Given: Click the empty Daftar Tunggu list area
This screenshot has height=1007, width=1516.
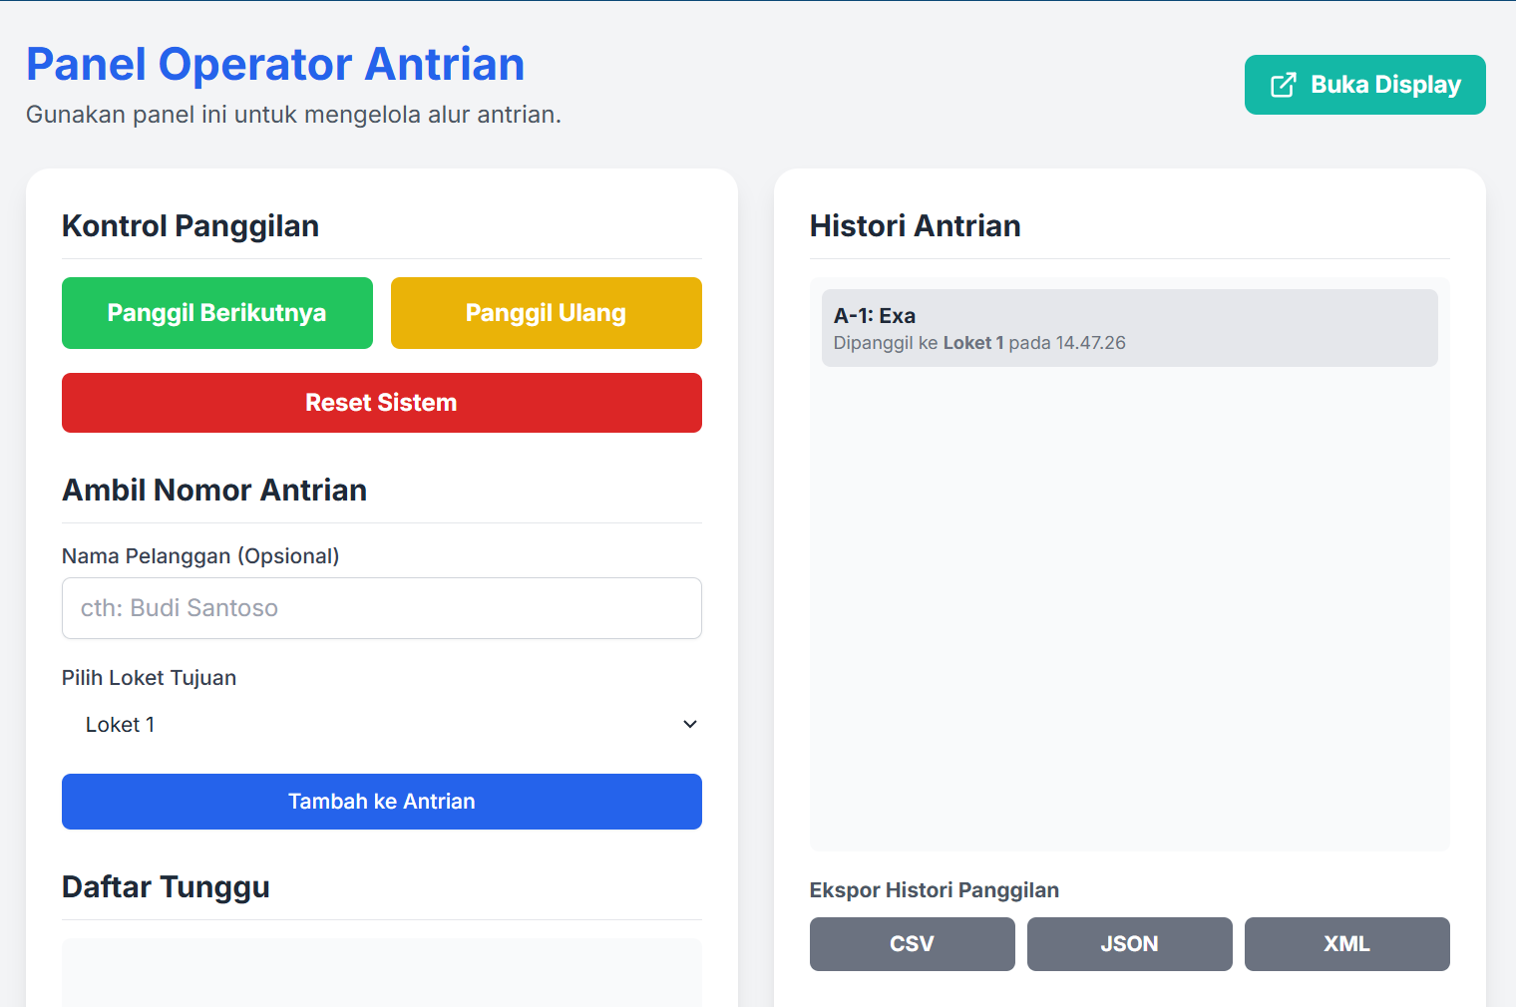Looking at the screenshot, I should [x=381, y=972].
